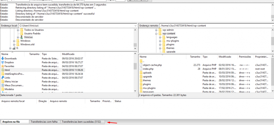
Task: Expand the wp-admin remote folder node
Action: tap(156, 30)
